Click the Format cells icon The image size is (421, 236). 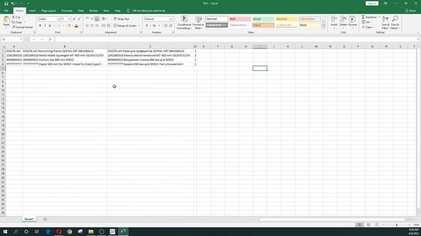click(353, 19)
